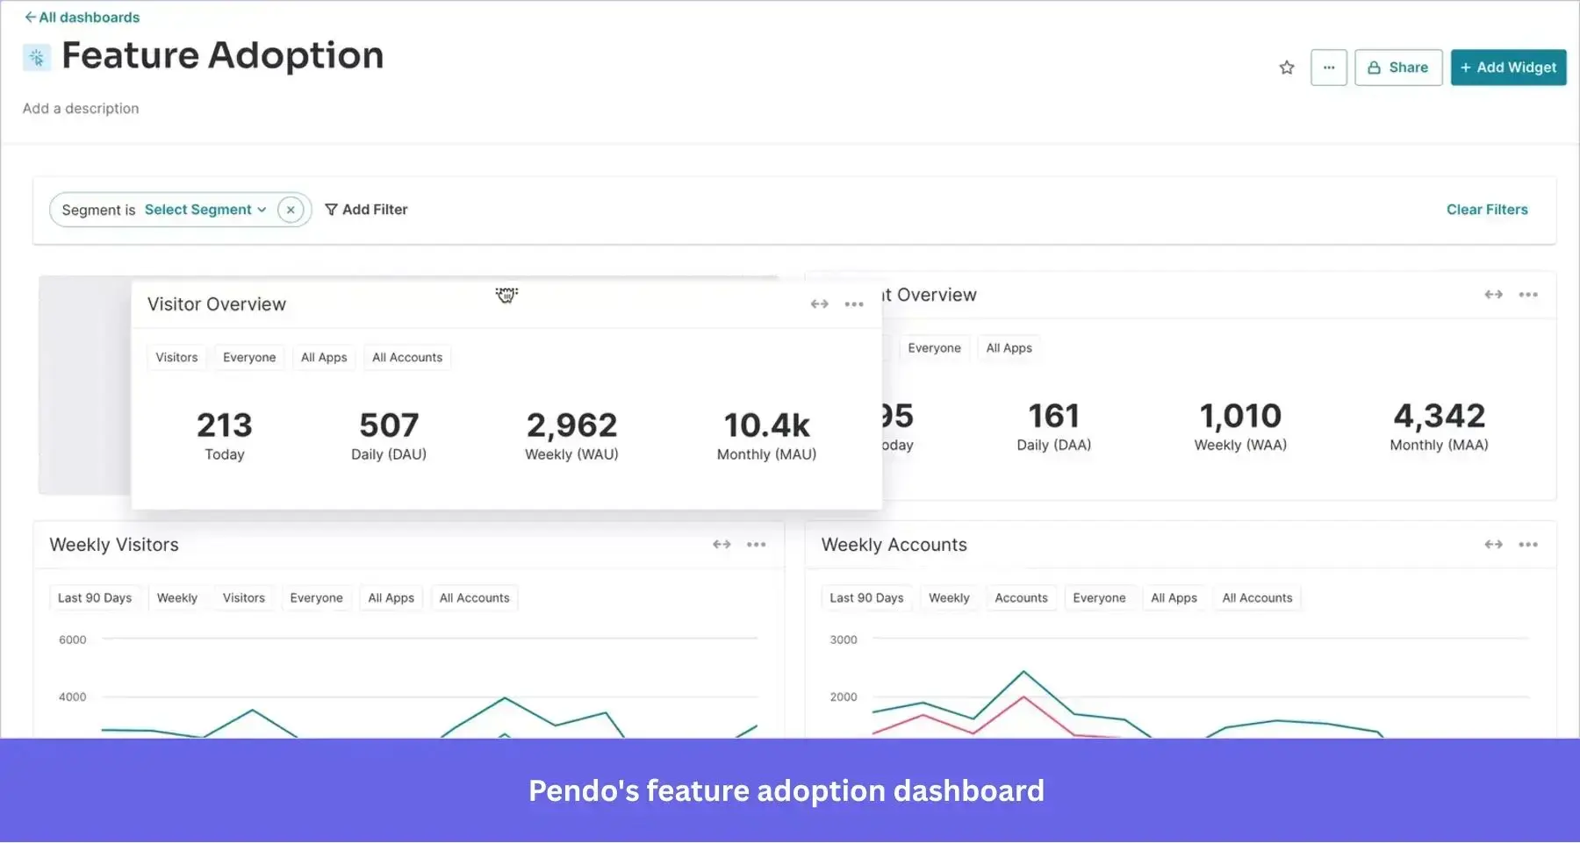Click Last 90 Days in Weekly Accounts
The height and width of the screenshot is (843, 1580).
(866, 598)
